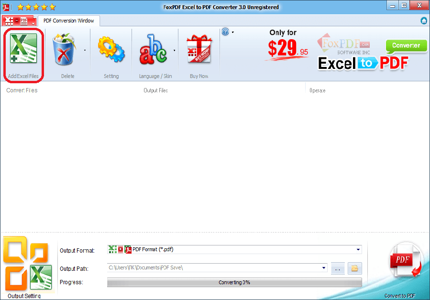Click the Add Excel Files icon
The width and height of the screenshot is (430, 300).
point(23,50)
